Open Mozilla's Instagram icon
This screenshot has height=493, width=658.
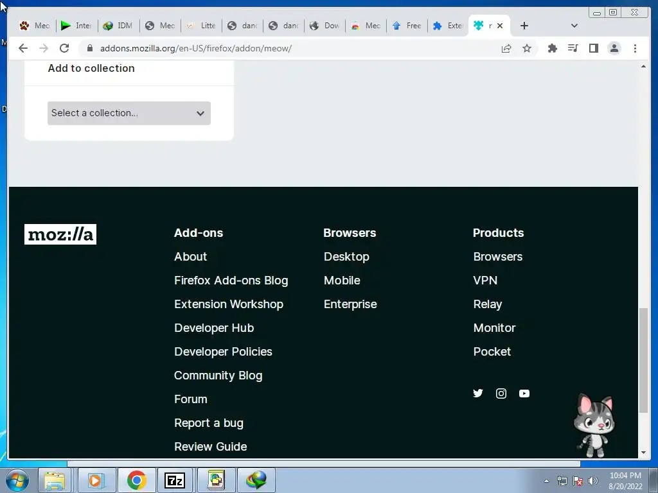click(501, 394)
